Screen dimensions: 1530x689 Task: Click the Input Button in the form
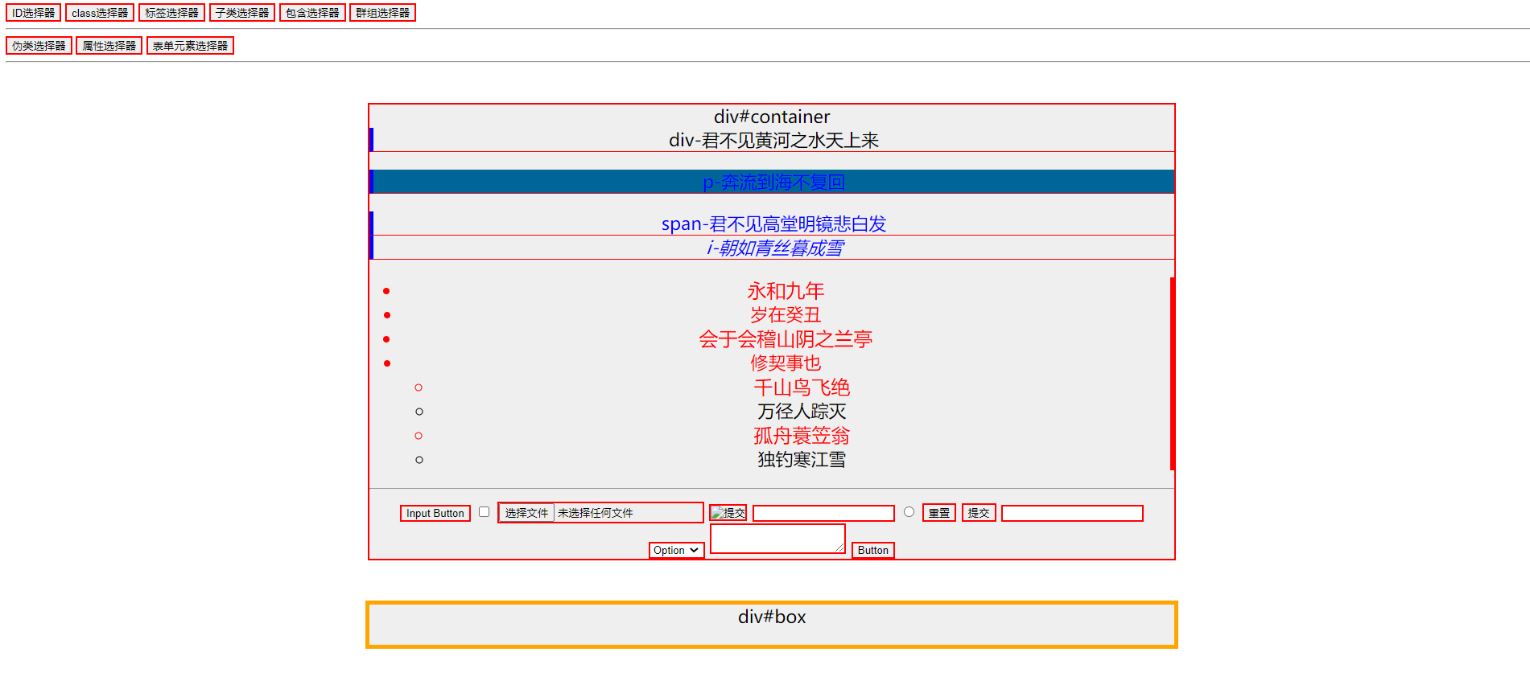click(435, 513)
